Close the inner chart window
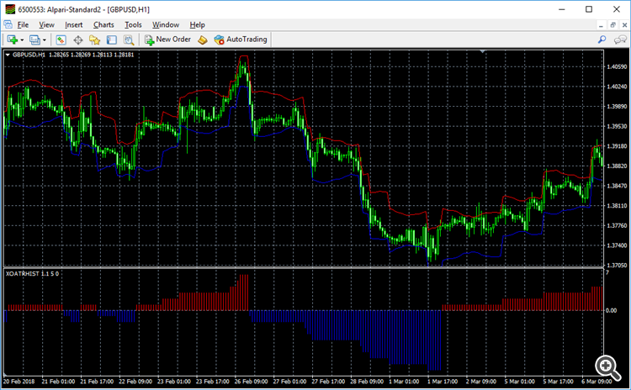The image size is (631, 390). [x=624, y=25]
